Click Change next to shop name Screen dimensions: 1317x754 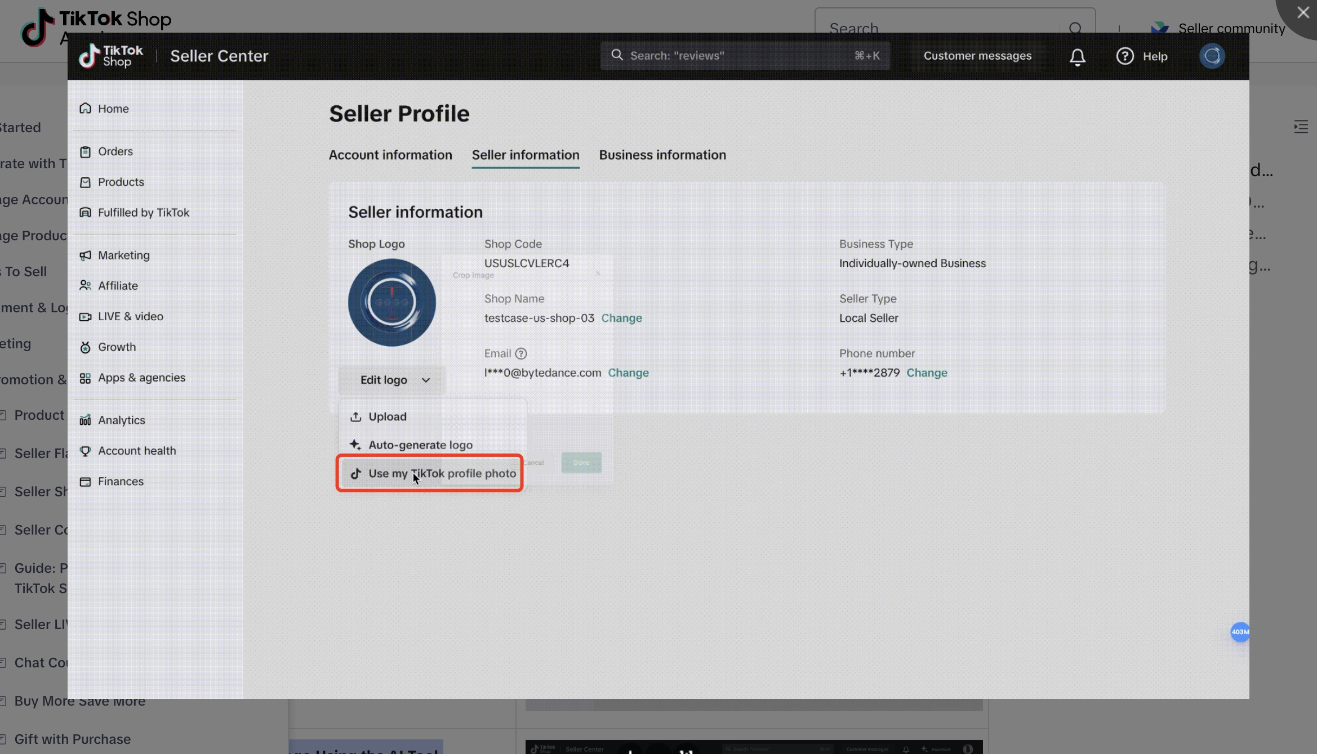[621, 318]
